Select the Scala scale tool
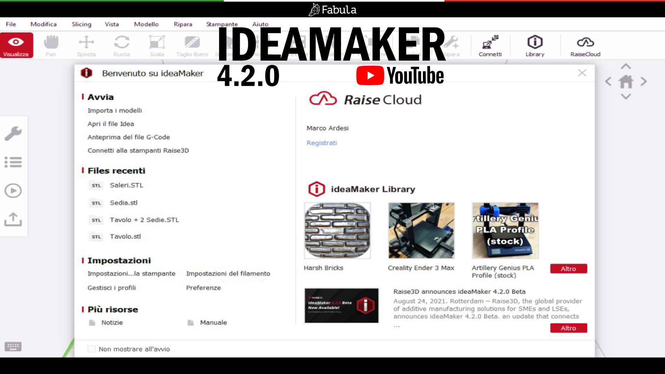 157,45
